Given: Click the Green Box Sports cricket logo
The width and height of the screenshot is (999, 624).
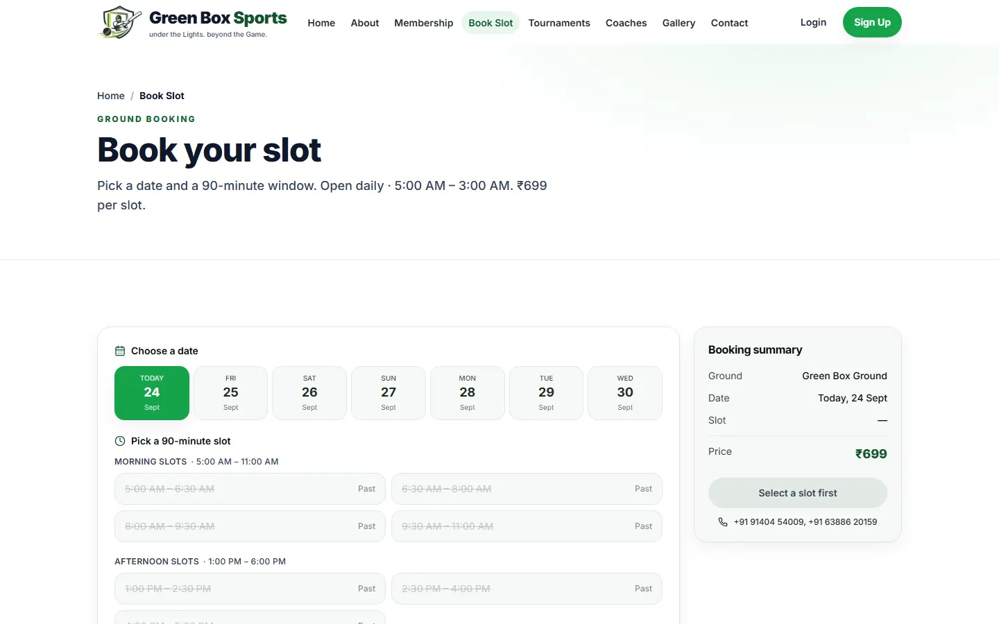Looking at the screenshot, I should (121, 22).
